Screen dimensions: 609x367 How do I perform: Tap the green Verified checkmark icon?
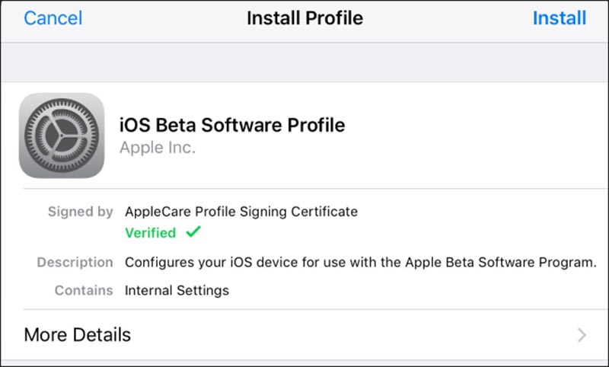pyautogui.click(x=193, y=231)
